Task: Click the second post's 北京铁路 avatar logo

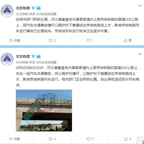Action: 7,59
